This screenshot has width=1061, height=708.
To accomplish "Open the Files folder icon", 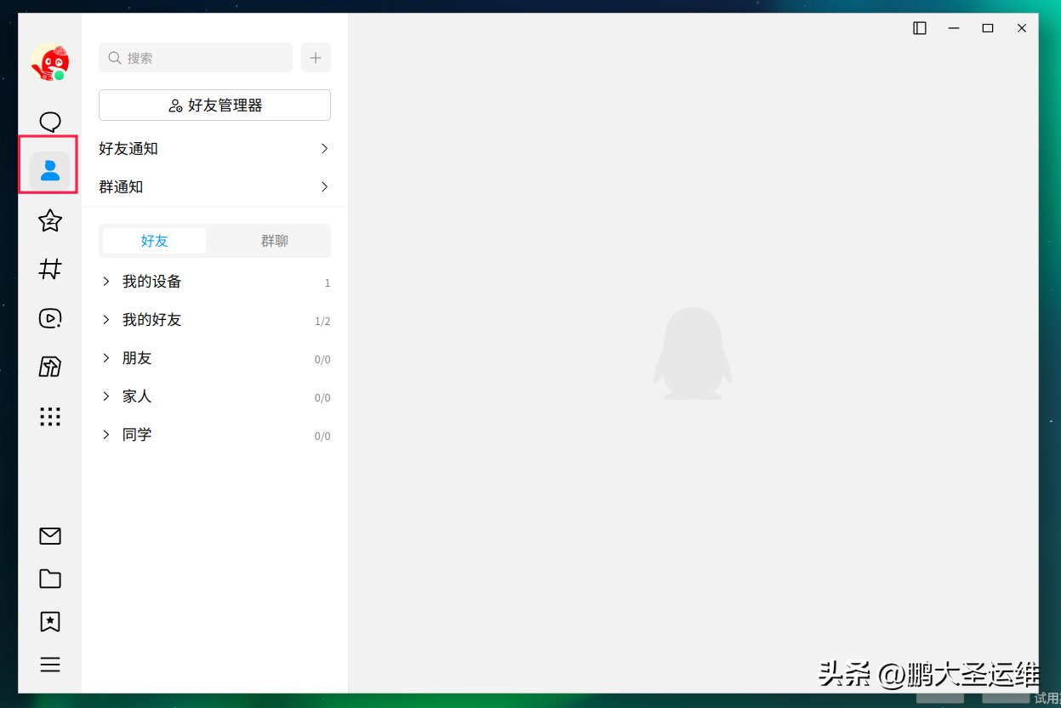I will (x=50, y=579).
